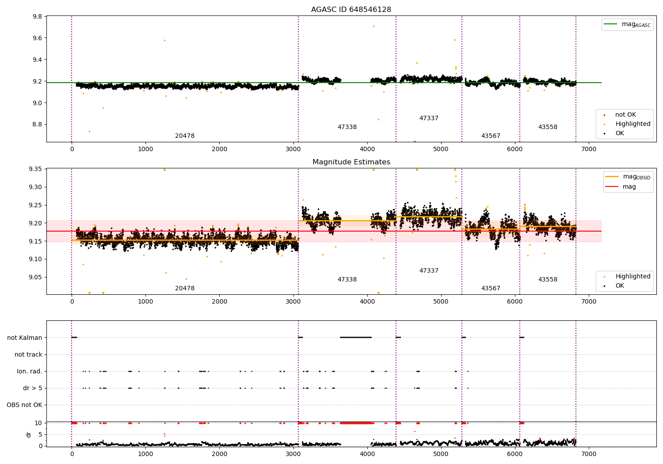The height and width of the screenshot is (464, 663).
Task: Click obsid label 47338 in Magnitude Estimates plot
Action: 347,280
